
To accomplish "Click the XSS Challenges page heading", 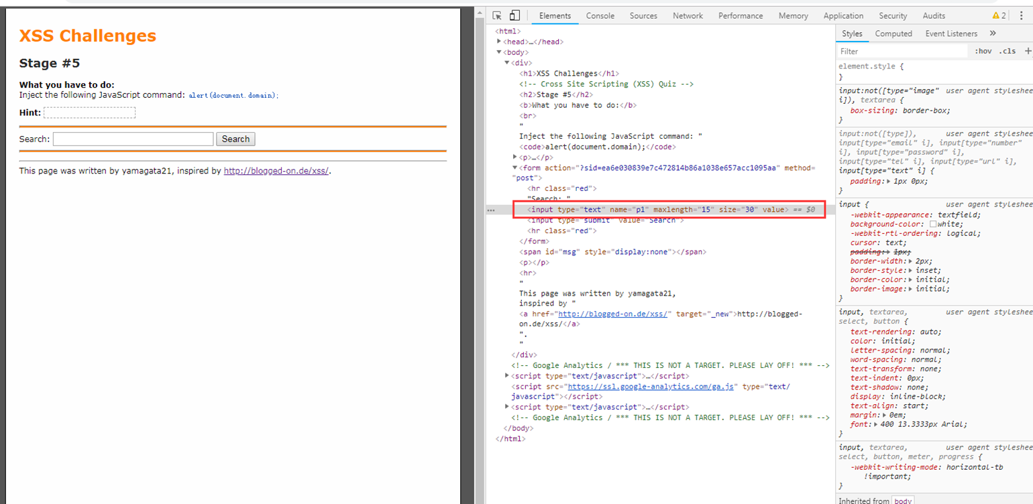I will pyautogui.click(x=88, y=36).
